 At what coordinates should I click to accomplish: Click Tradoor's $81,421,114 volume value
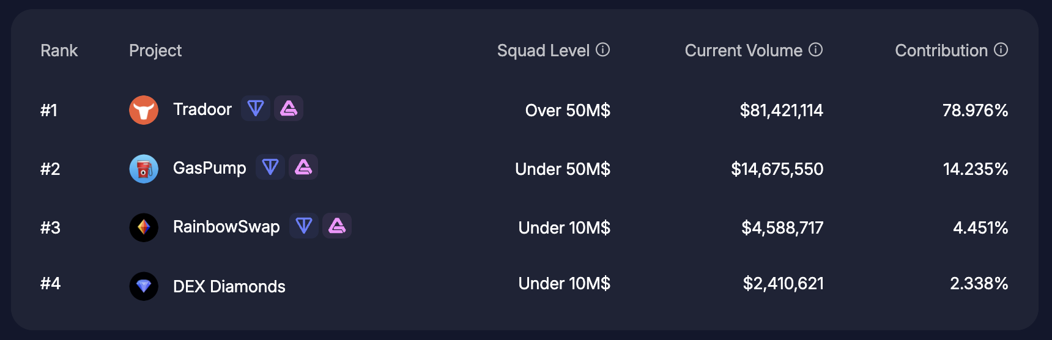pos(781,110)
